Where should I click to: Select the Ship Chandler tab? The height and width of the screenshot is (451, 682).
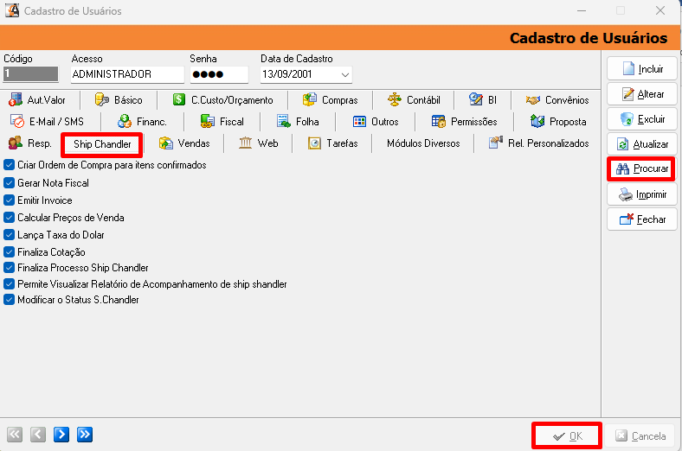pyautogui.click(x=102, y=144)
